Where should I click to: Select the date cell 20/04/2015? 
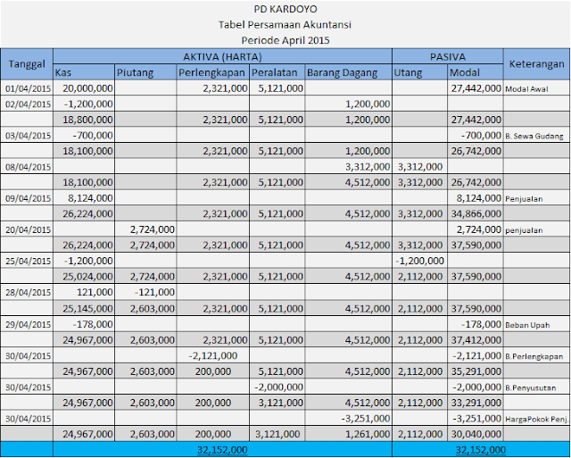pyautogui.click(x=28, y=229)
